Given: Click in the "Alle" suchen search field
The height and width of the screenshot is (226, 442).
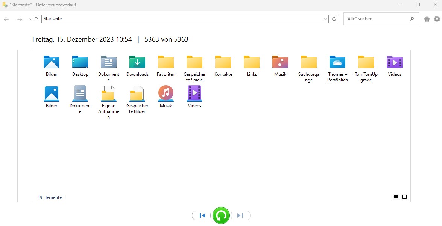Looking at the screenshot, I should (376, 19).
